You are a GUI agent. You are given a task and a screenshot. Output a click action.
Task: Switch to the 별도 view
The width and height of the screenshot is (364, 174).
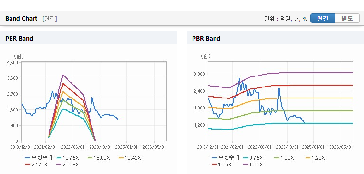coord(347,19)
